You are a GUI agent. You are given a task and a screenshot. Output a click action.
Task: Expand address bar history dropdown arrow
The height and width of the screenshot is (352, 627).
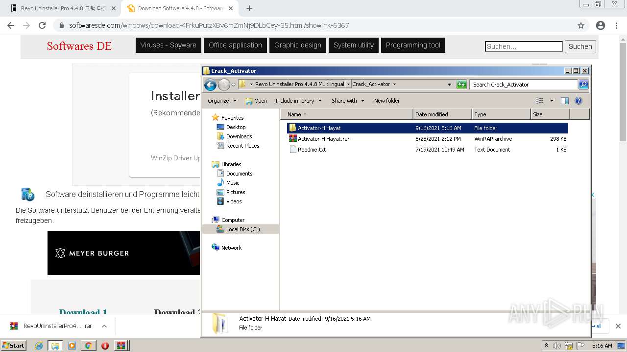click(449, 85)
